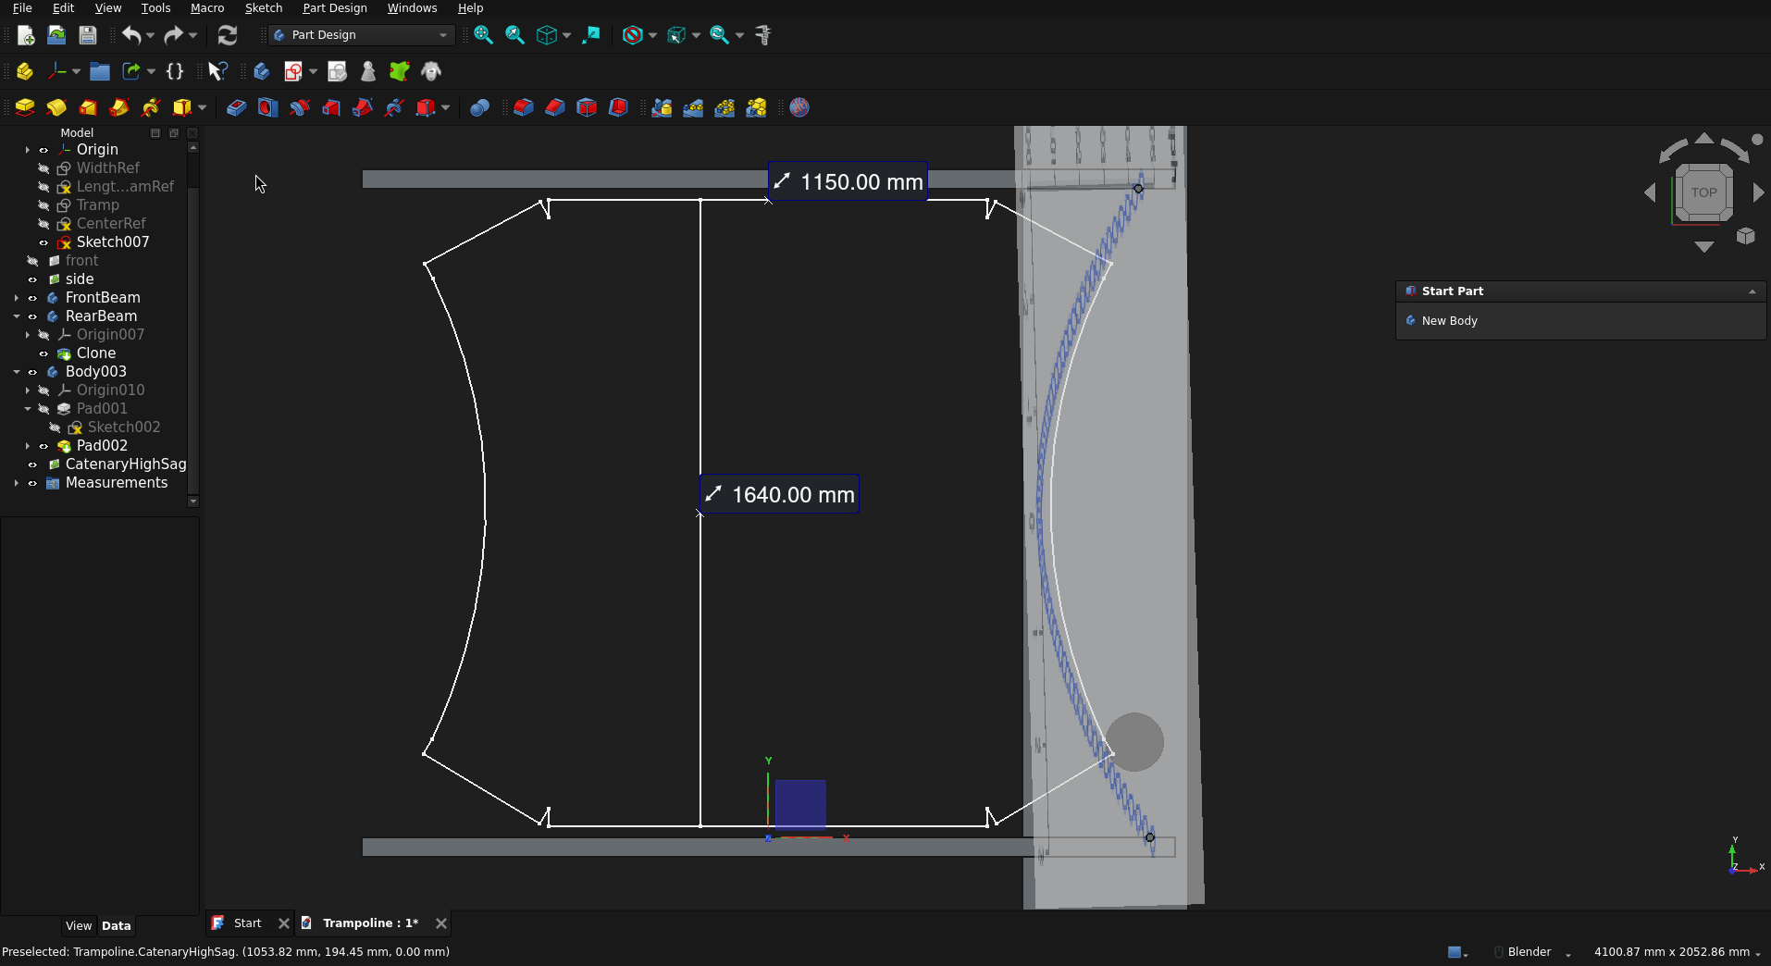Create a new Part container
The width and height of the screenshot is (1771, 966).
pyautogui.click(x=25, y=71)
